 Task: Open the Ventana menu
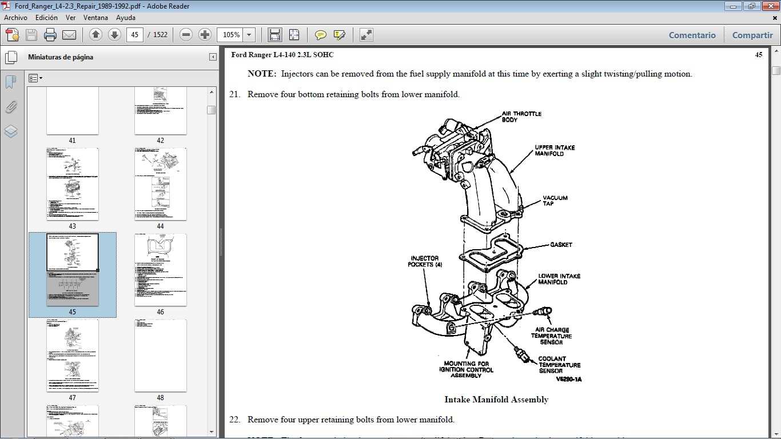coord(95,18)
